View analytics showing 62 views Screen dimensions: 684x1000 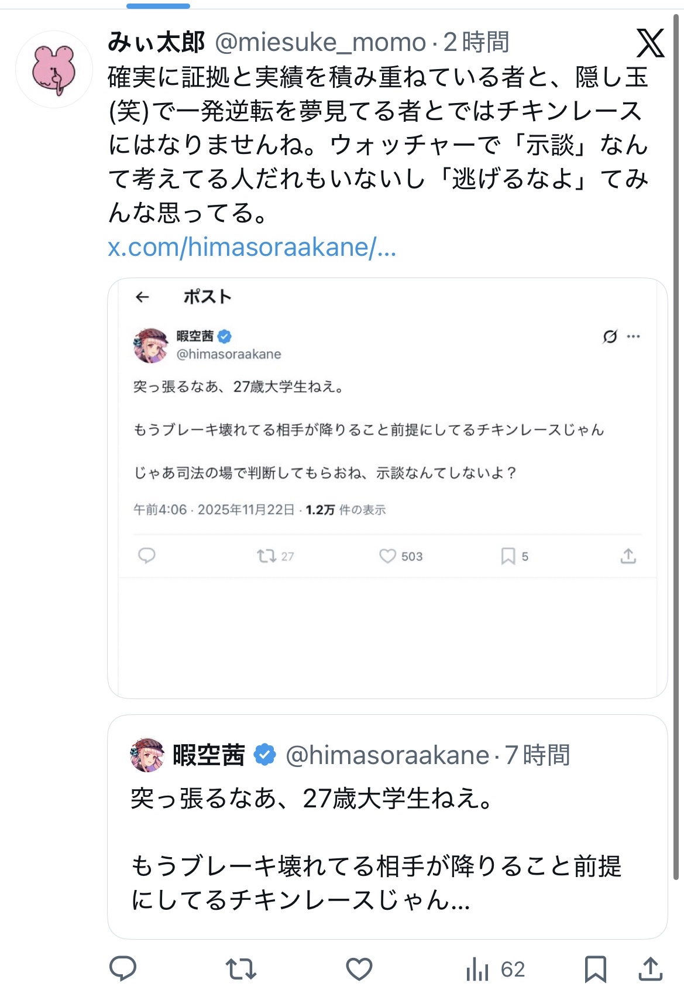click(x=495, y=969)
